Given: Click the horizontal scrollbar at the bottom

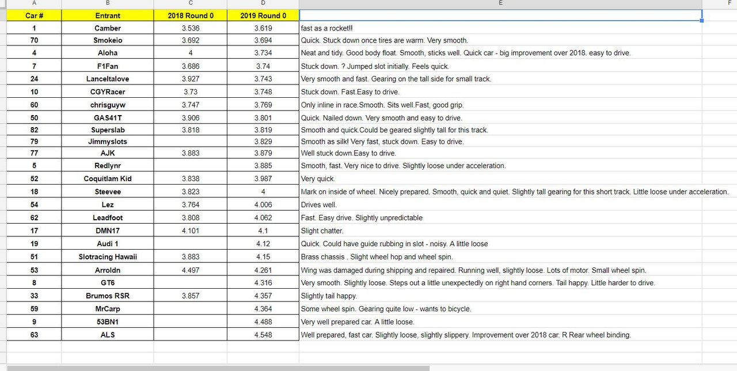Looking at the screenshot, I should (x=218, y=368).
